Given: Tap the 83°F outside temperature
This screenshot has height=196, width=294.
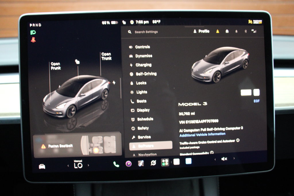Looking at the screenshot, I should (156, 22).
